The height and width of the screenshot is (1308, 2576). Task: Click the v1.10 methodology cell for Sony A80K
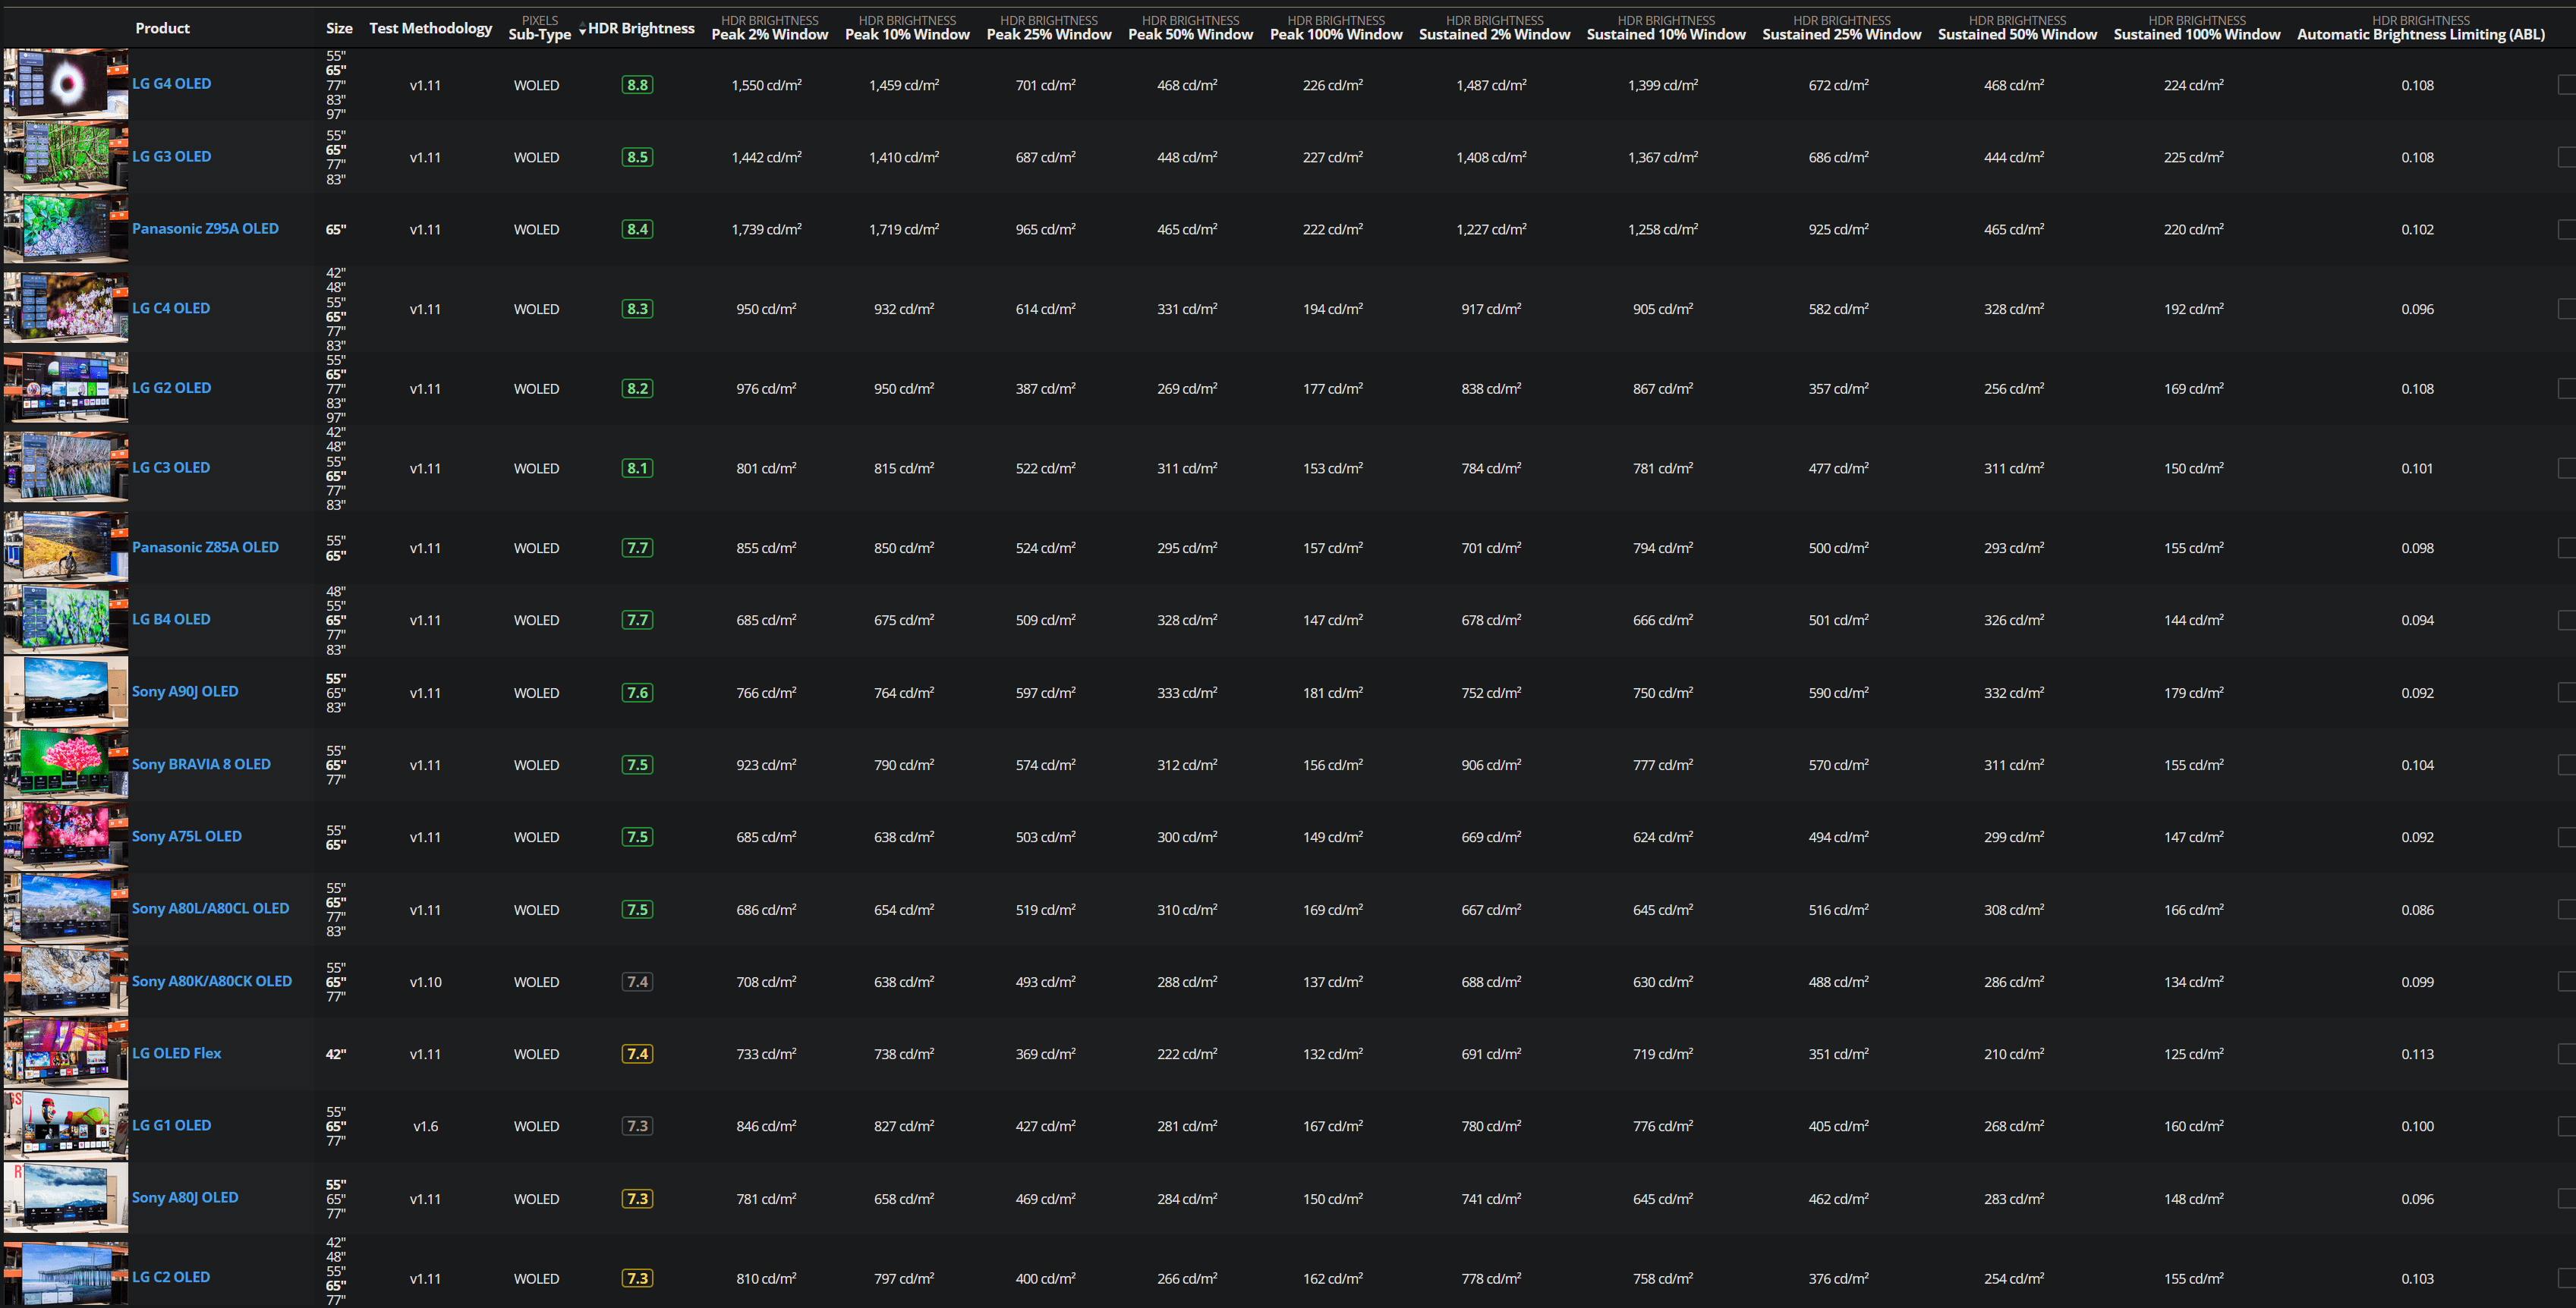point(426,982)
